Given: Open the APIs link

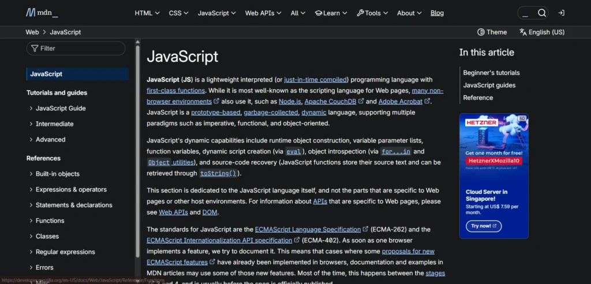Looking at the screenshot, I should click(320, 201).
